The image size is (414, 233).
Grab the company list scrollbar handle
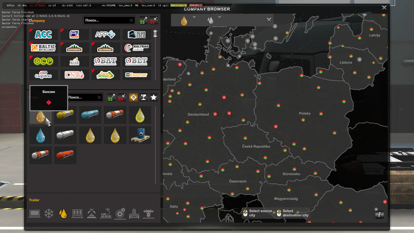coord(156,33)
